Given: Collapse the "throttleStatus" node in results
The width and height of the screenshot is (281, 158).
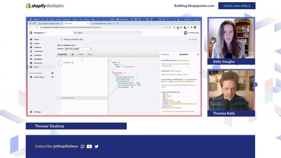Looking at the screenshot, I should (108, 81).
